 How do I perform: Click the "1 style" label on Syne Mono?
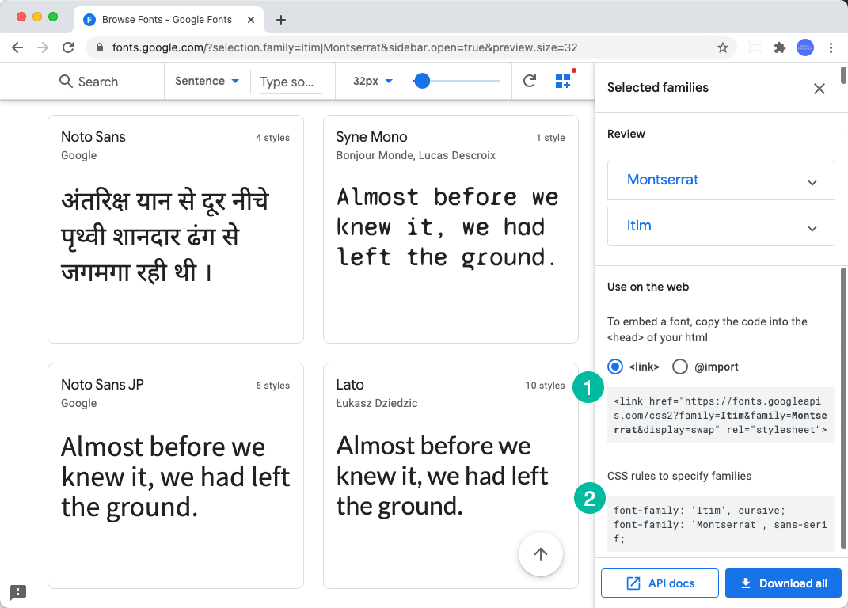550,138
